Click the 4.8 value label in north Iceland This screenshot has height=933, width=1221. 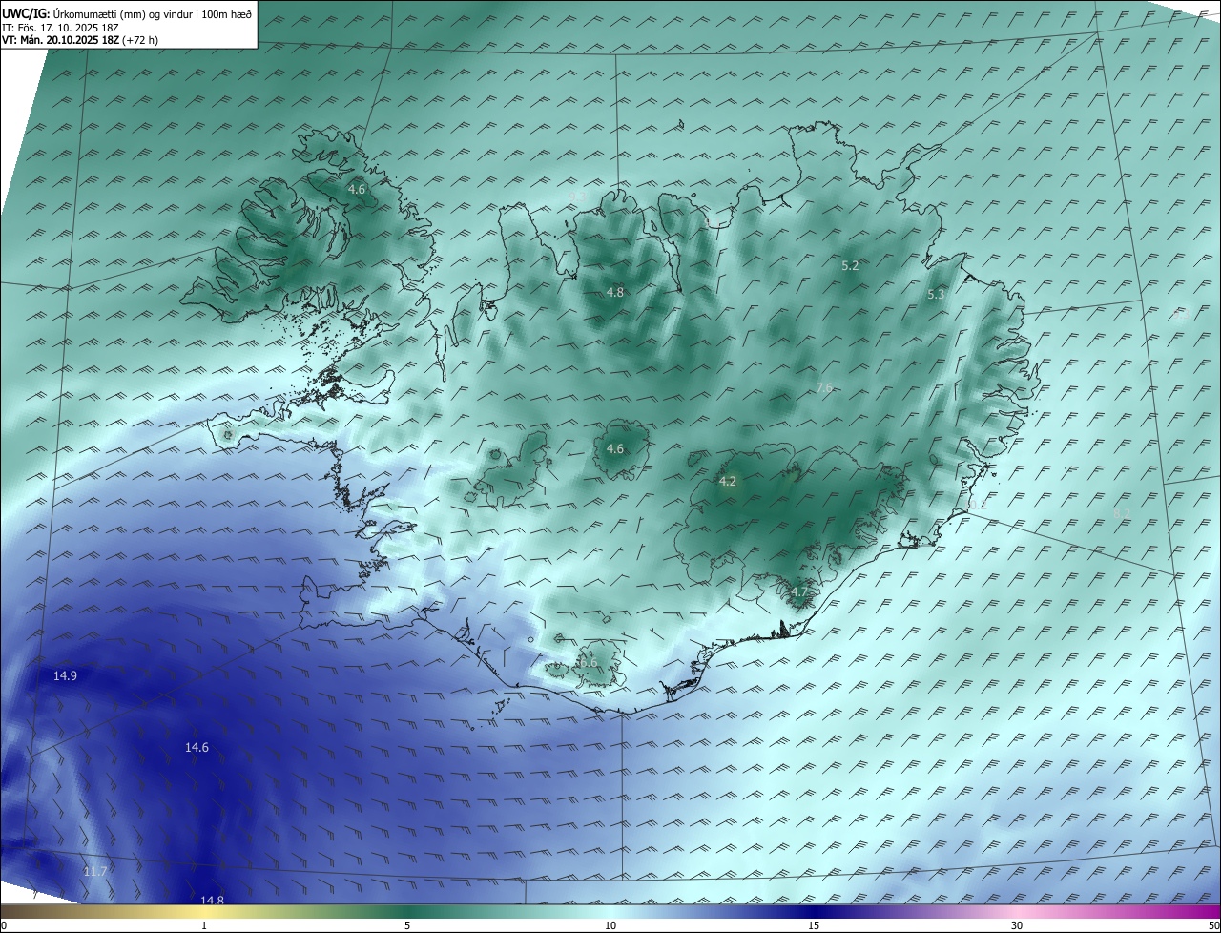point(615,292)
